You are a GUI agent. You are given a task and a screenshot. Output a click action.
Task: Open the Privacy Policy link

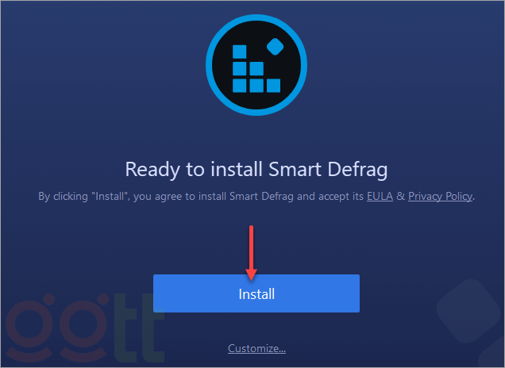[440, 196]
